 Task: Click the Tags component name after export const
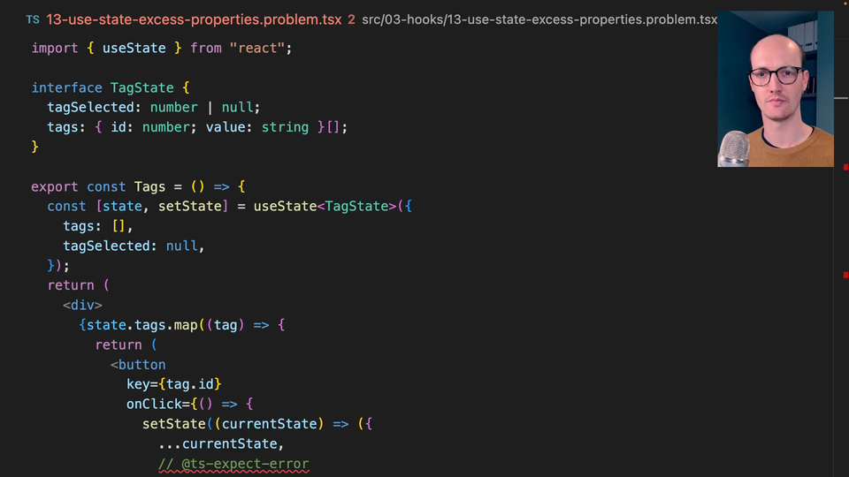pyautogui.click(x=149, y=186)
